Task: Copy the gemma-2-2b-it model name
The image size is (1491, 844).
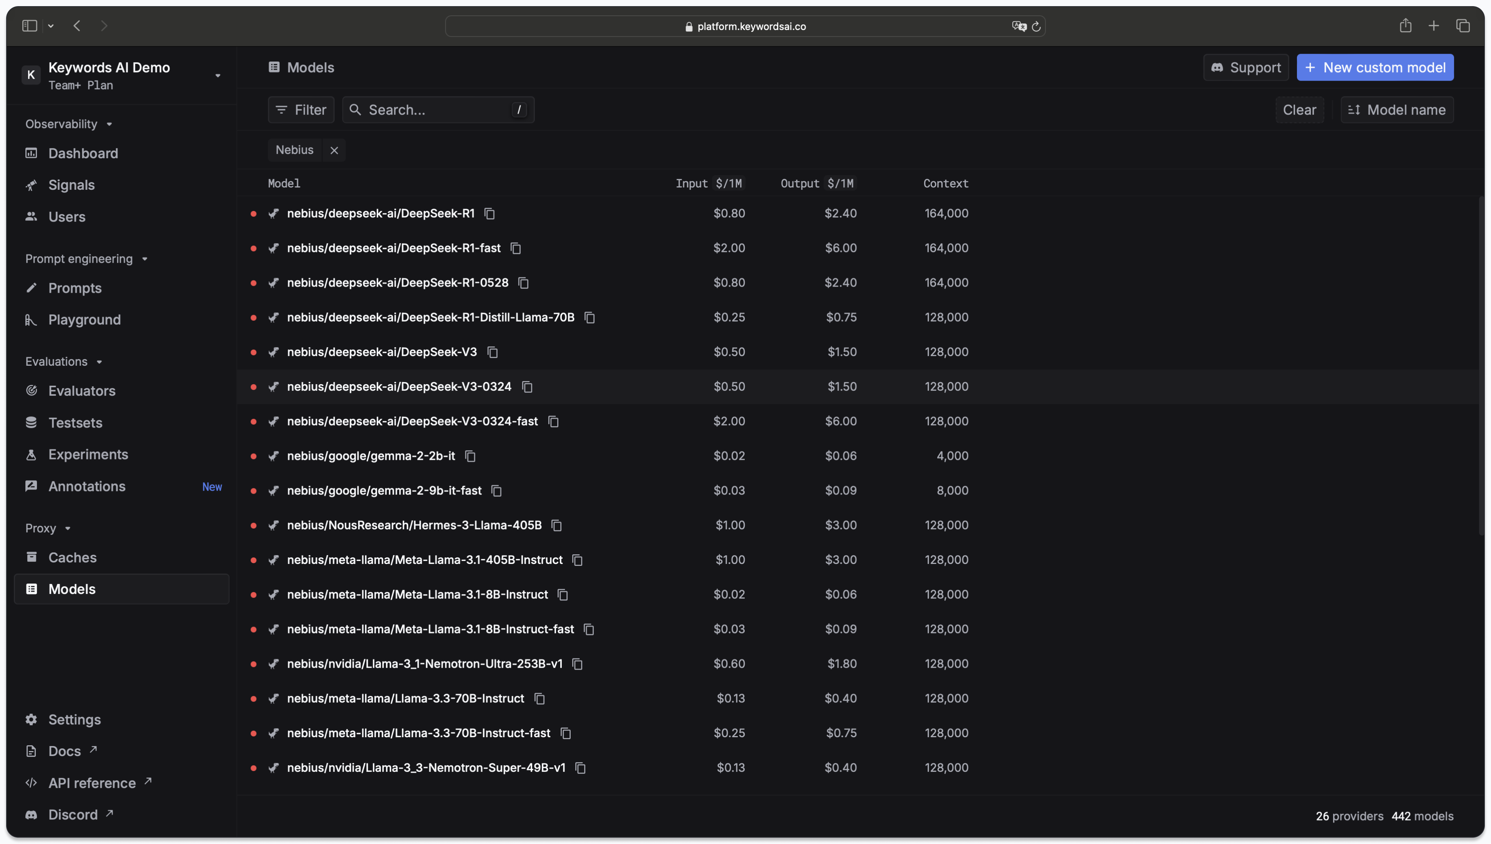Action: coord(470,456)
